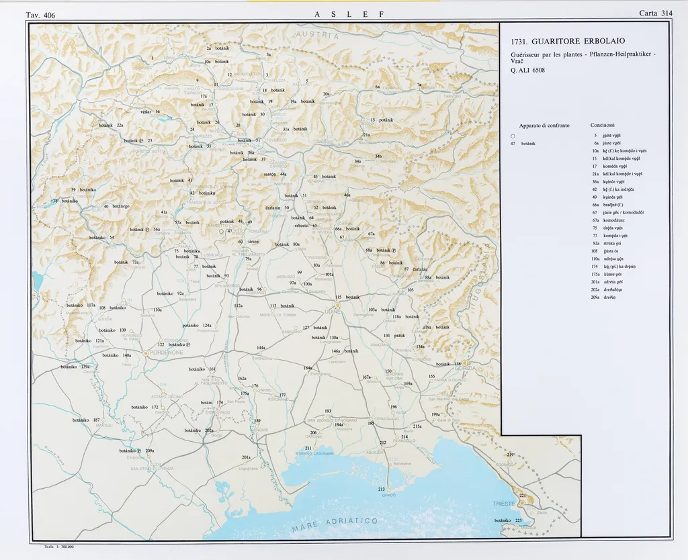Select the circle marker at map point 47
The width and height of the screenshot is (688, 560).
tap(222, 231)
